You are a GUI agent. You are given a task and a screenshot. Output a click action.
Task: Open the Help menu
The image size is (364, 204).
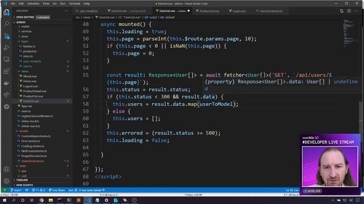(x=86, y=3)
